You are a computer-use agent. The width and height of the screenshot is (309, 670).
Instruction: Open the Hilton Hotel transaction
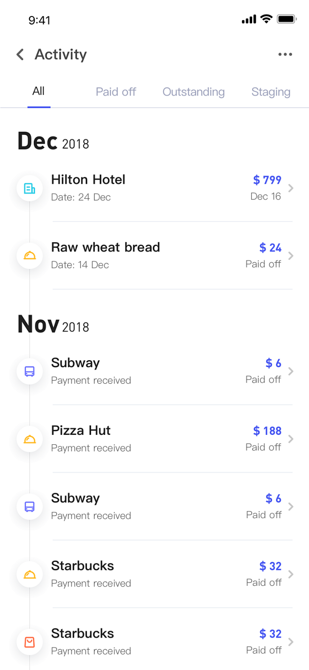click(x=154, y=188)
